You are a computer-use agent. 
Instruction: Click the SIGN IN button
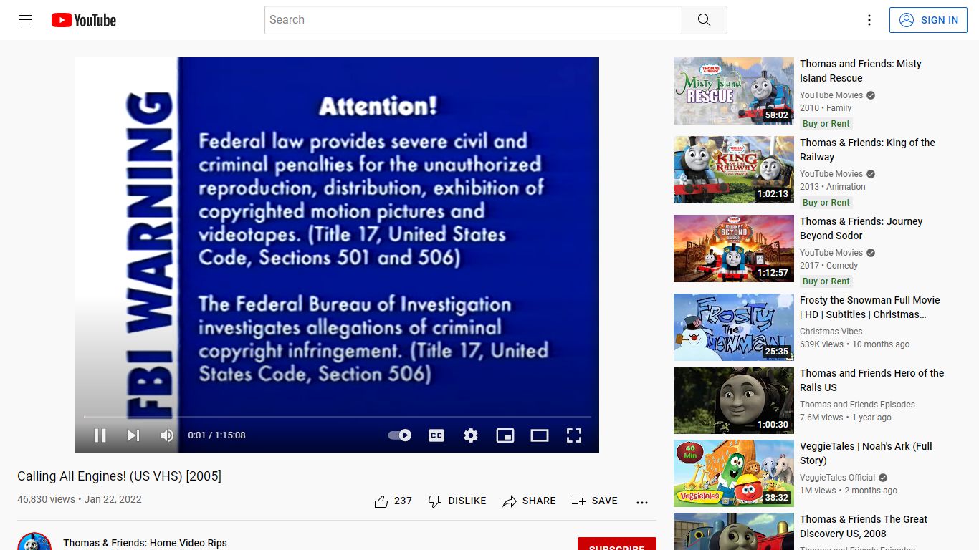(928, 20)
